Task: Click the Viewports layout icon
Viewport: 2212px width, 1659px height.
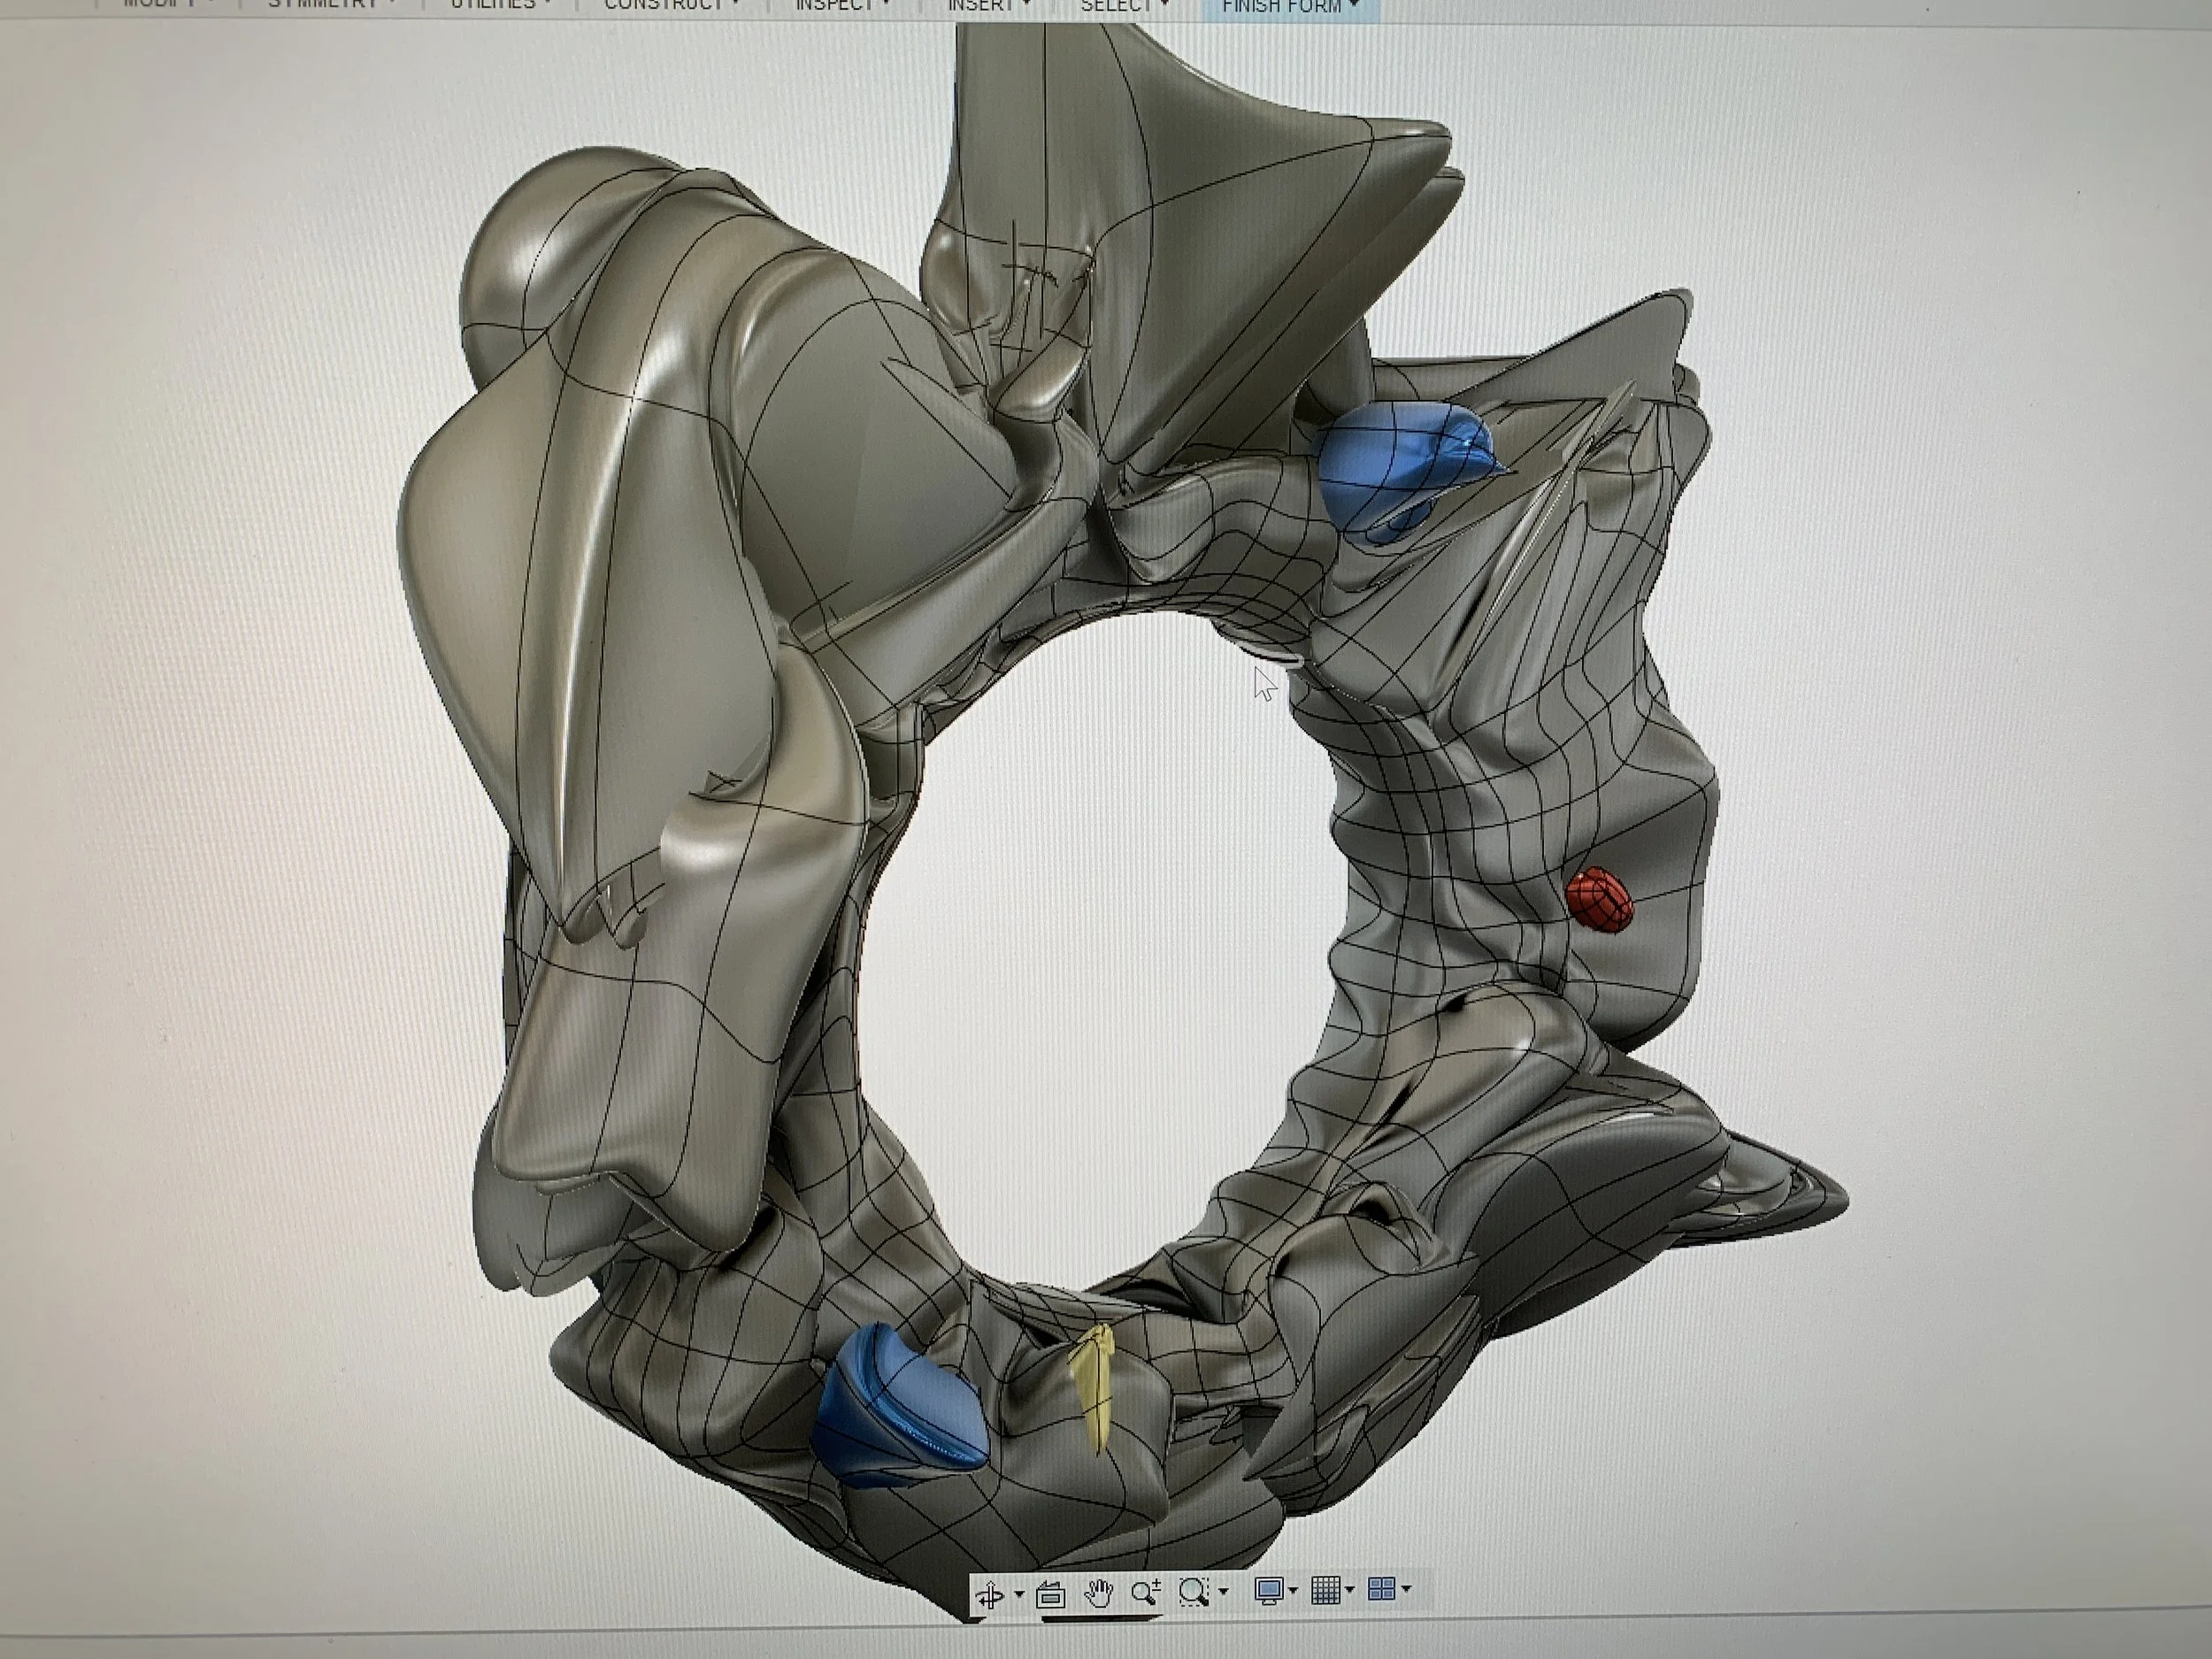Action: pyautogui.click(x=1381, y=1589)
